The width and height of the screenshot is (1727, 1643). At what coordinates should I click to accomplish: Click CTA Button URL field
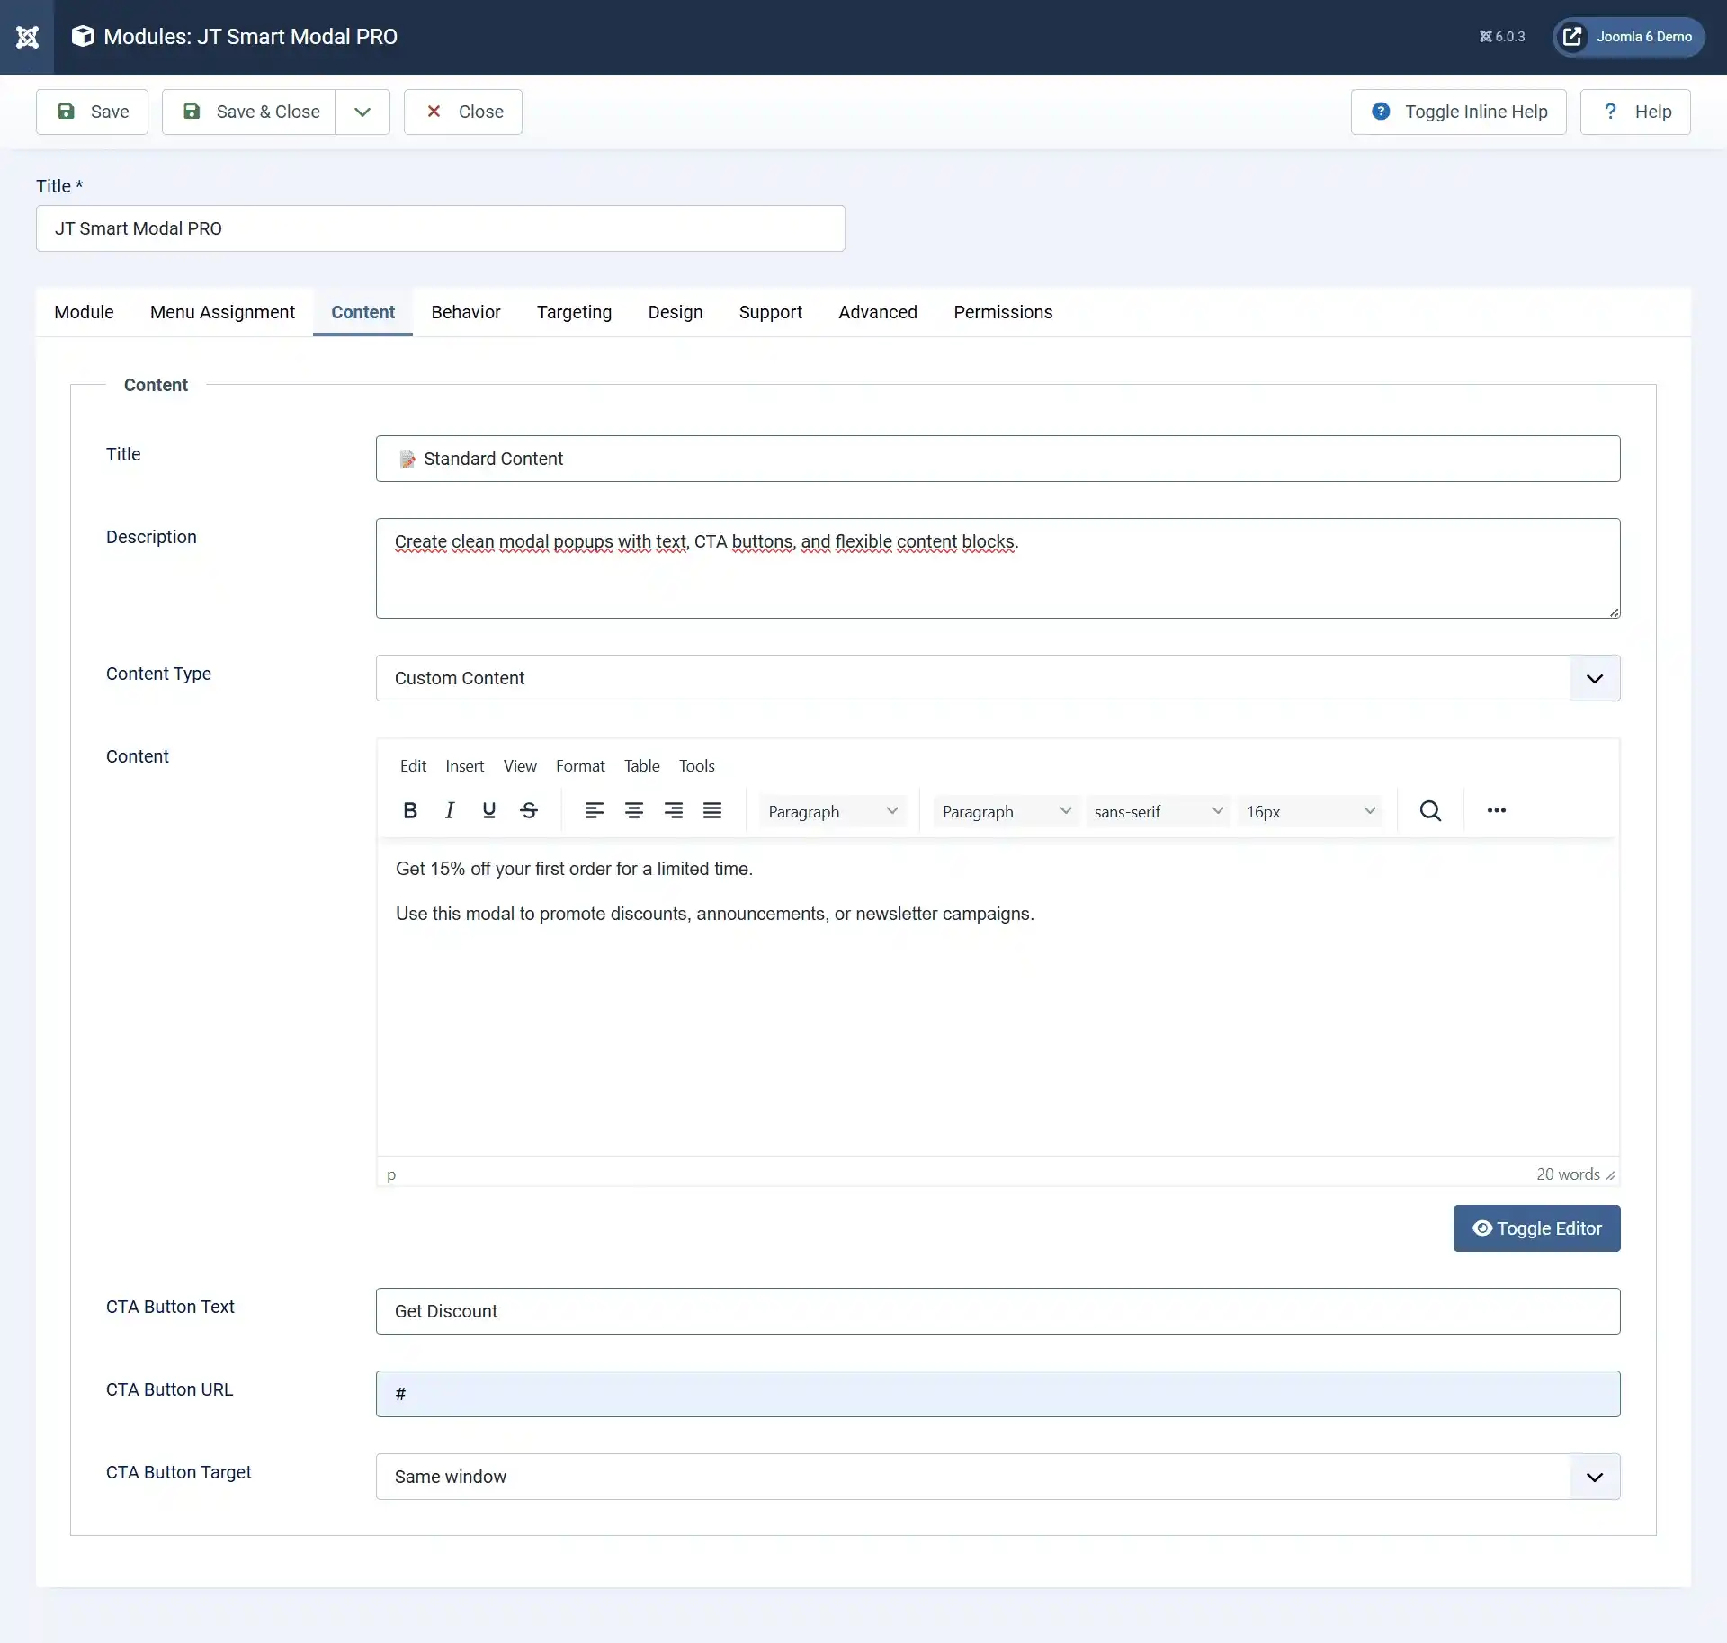[x=998, y=1394]
